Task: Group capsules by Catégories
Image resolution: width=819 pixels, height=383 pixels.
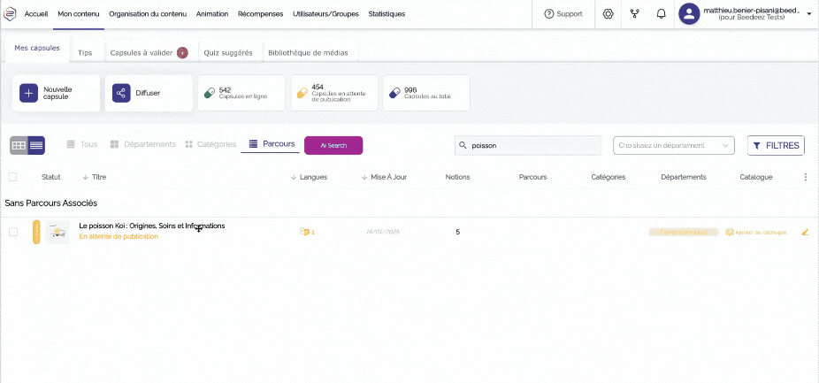Action: [x=210, y=144]
